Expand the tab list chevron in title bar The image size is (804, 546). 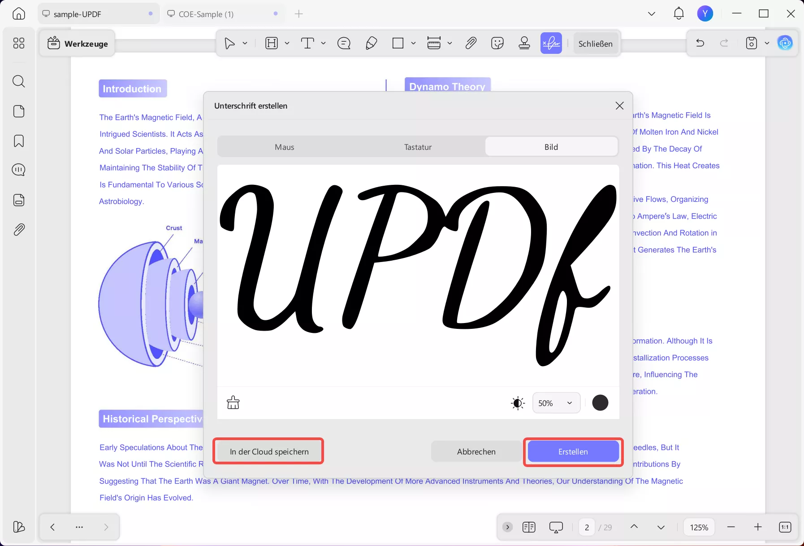tap(652, 14)
